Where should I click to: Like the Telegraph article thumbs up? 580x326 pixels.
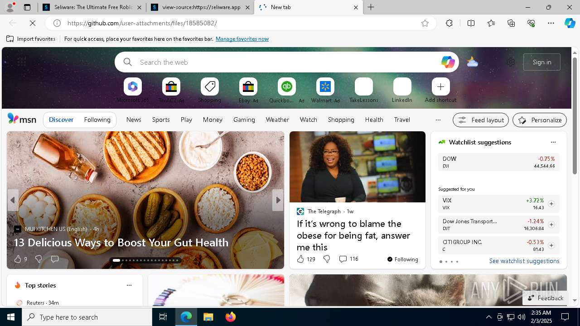(300, 259)
